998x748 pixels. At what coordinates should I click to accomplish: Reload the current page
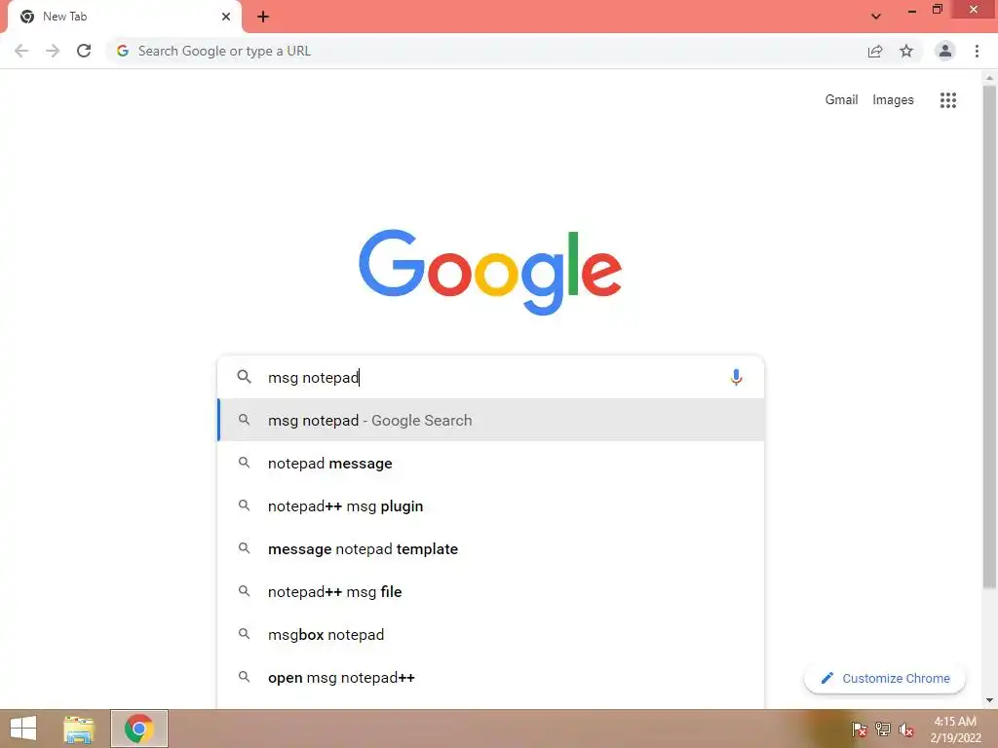coord(84,51)
